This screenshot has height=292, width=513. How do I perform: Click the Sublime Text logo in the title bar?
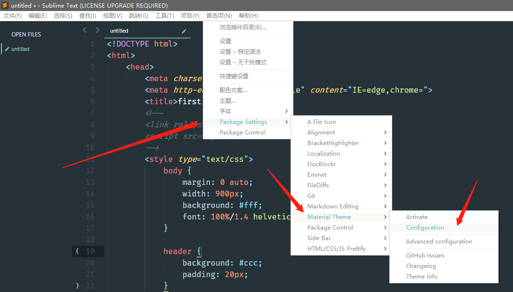[5, 5]
